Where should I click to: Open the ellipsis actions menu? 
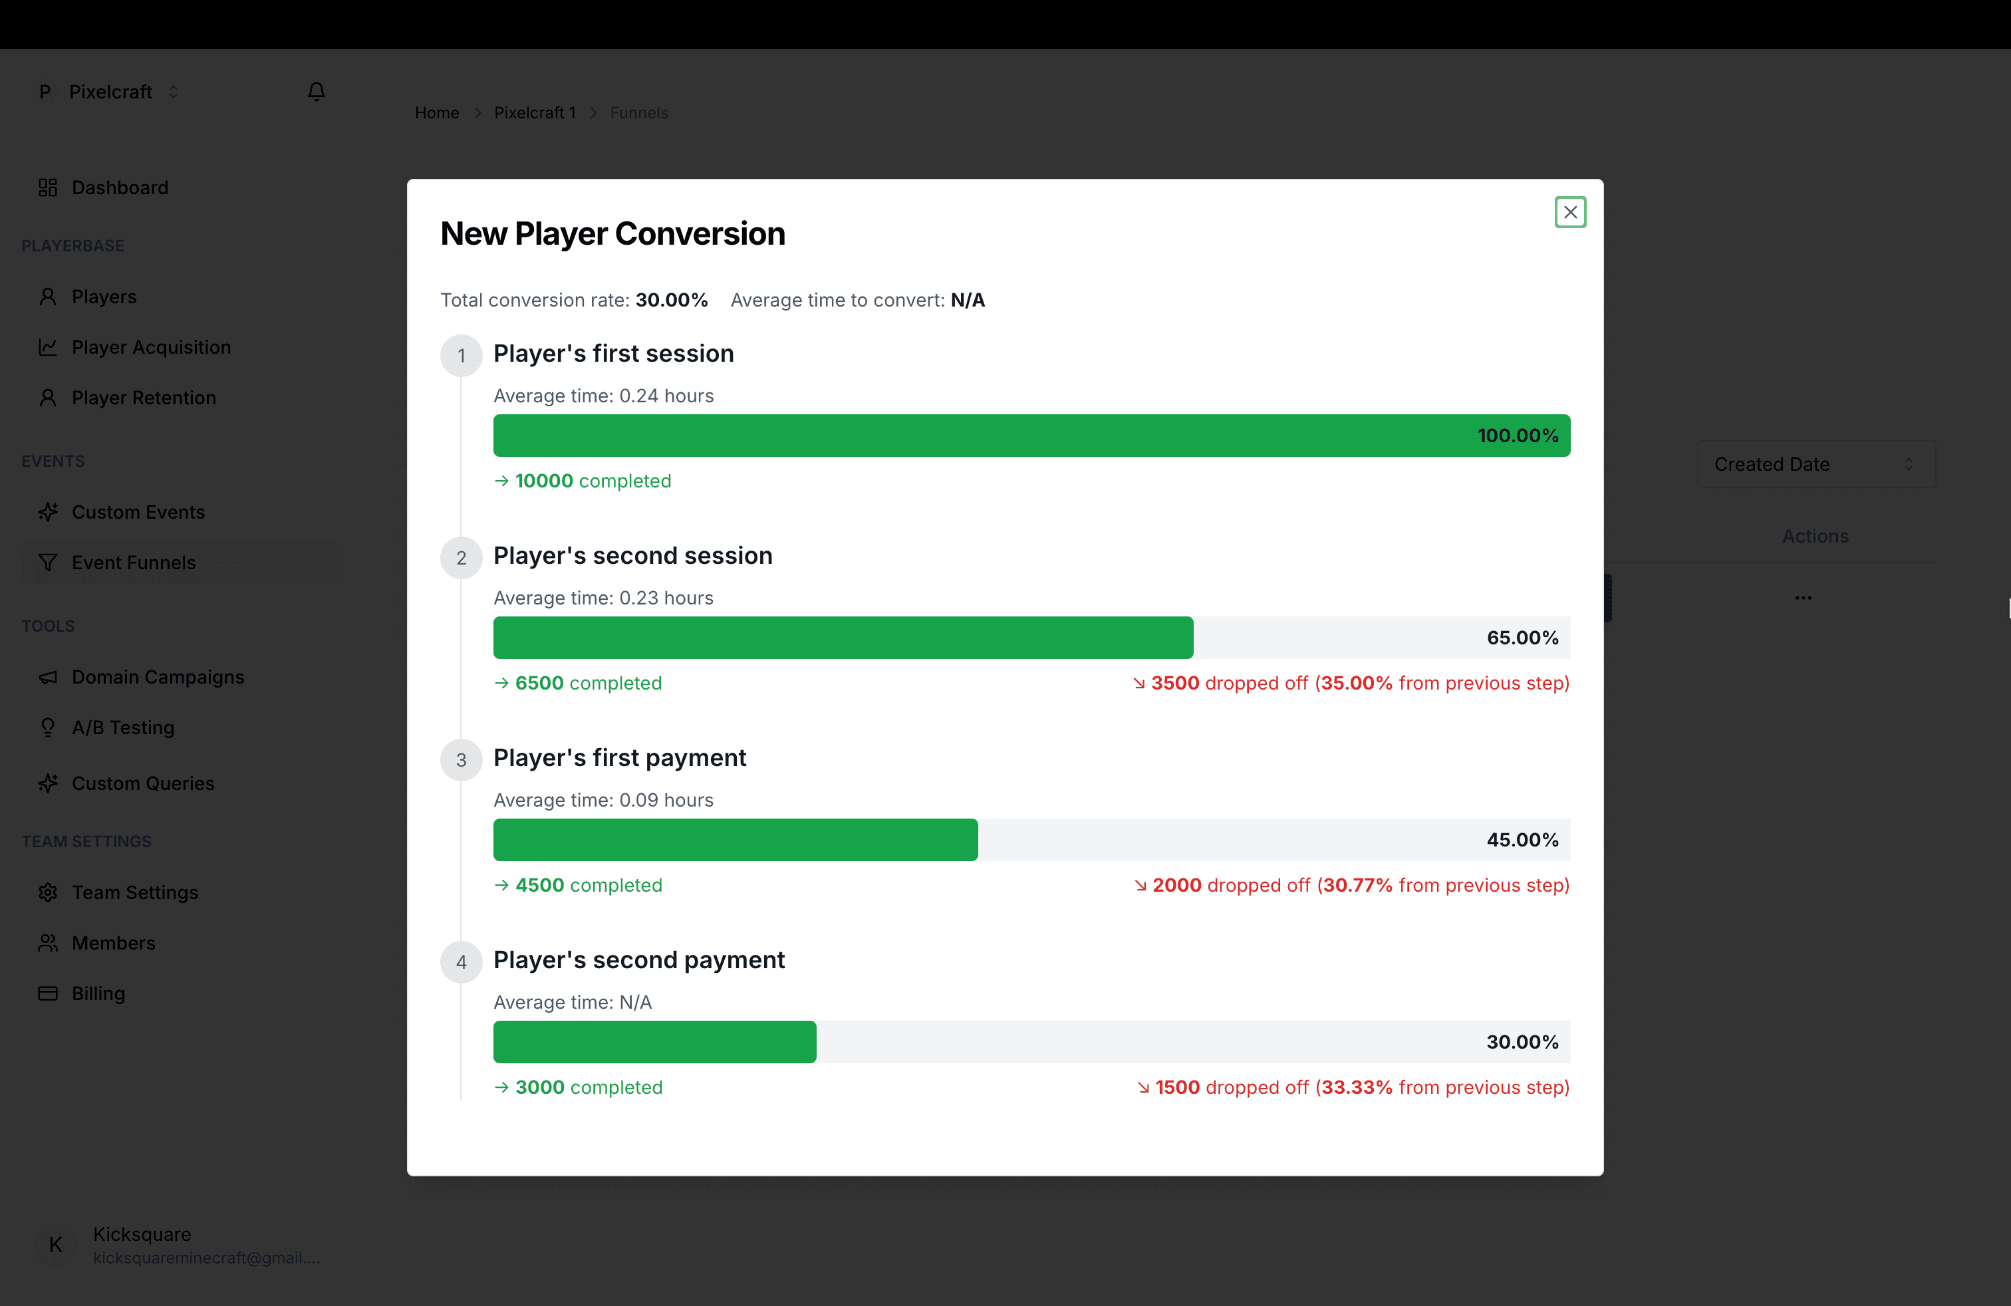tap(1803, 597)
